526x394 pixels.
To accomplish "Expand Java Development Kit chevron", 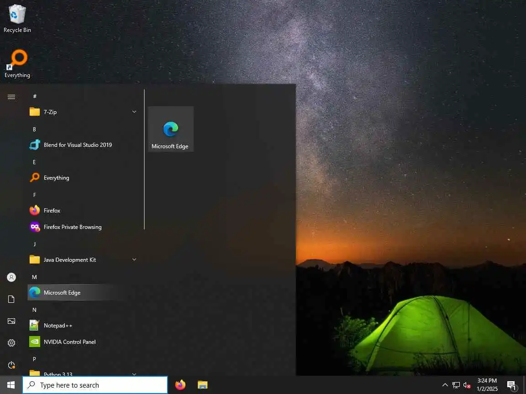I will click(x=134, y=259).
